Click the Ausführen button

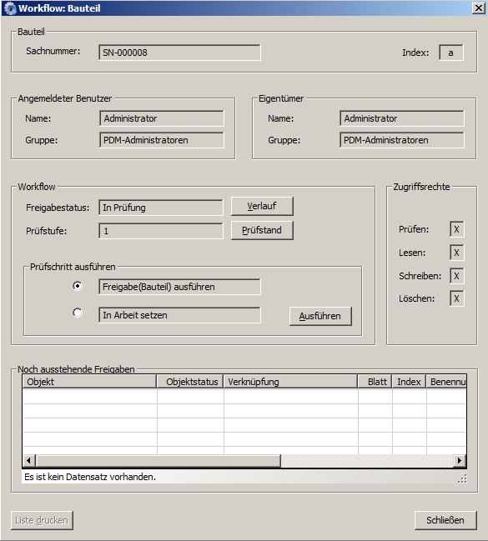[320, 316]
